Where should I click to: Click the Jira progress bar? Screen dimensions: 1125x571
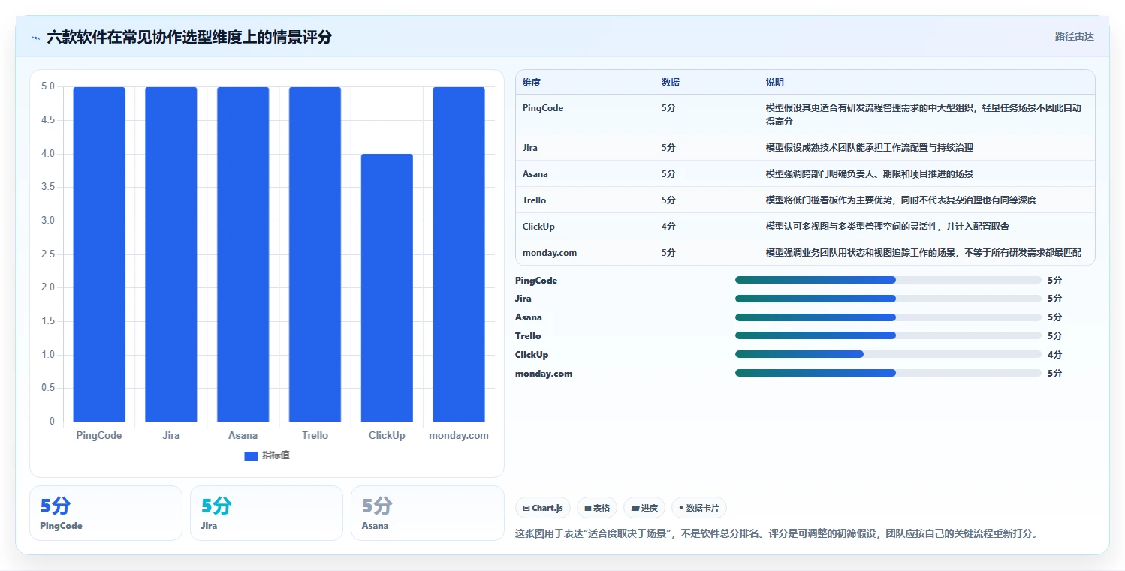coord(888,299)
